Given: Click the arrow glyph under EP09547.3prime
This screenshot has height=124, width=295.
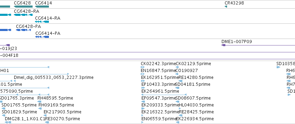Looking at the screenshot, I should tap(144, 102).
